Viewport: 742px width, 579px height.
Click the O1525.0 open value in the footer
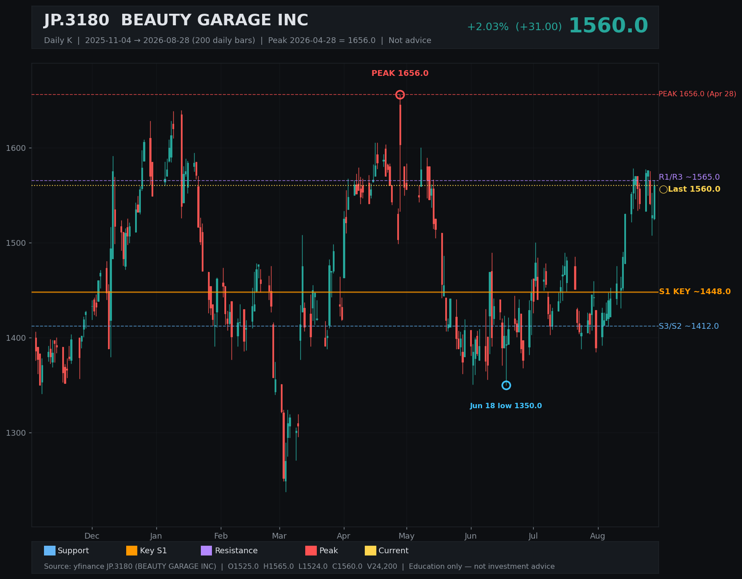click(243, 567)
